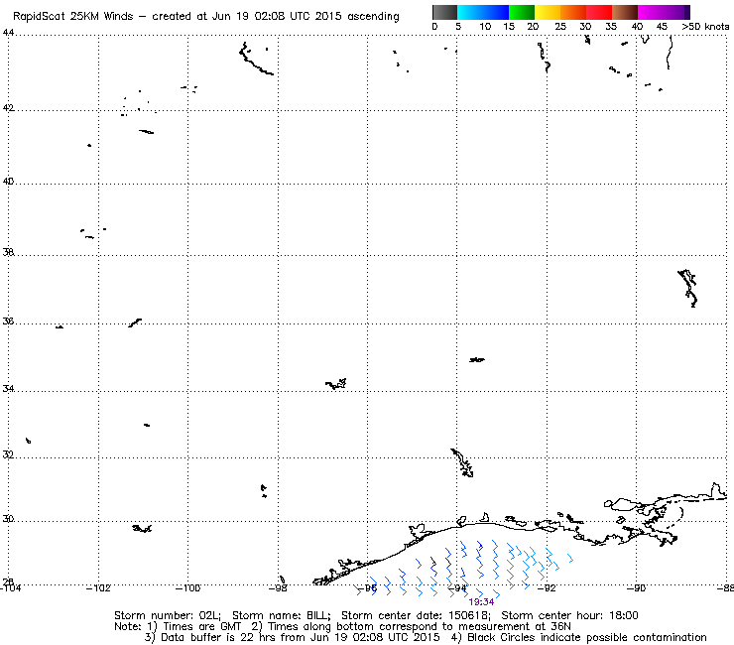Click the latitude label 42
Viewport: 734px width, 645px height.
click(x=8, y=108)
